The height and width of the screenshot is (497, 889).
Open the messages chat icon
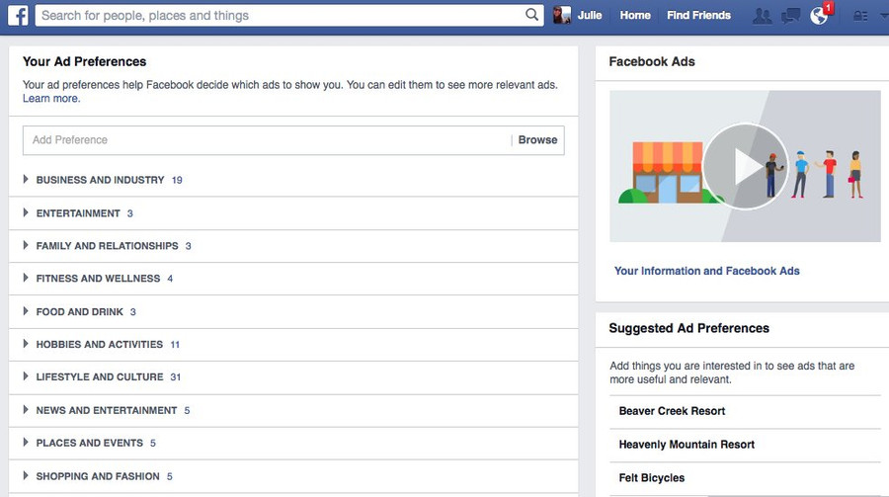click(790, 15)
